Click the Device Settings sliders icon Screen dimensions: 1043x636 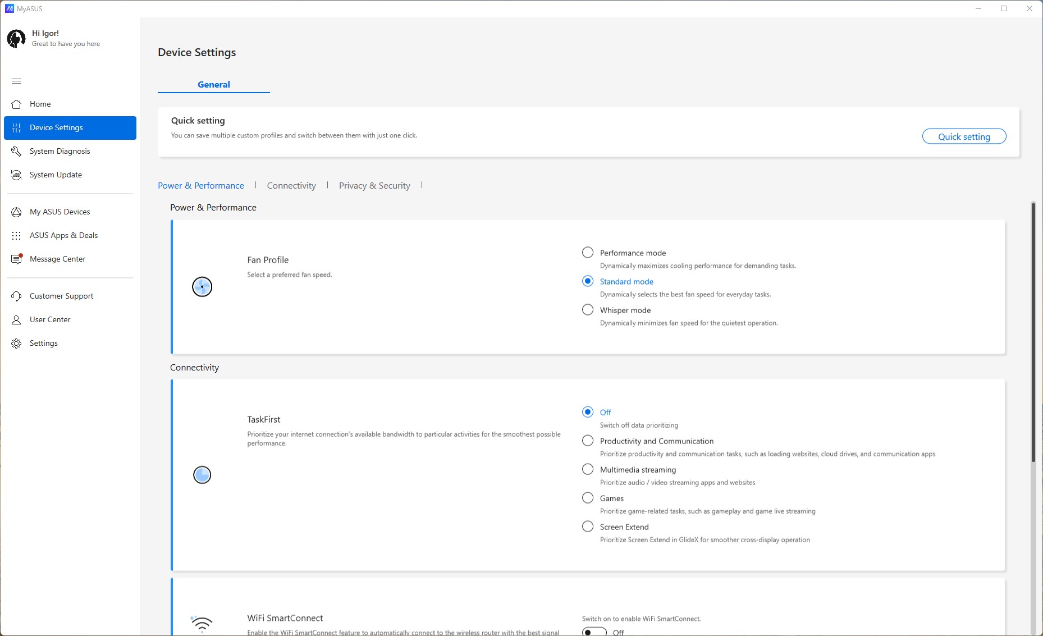tap(16, 128)
